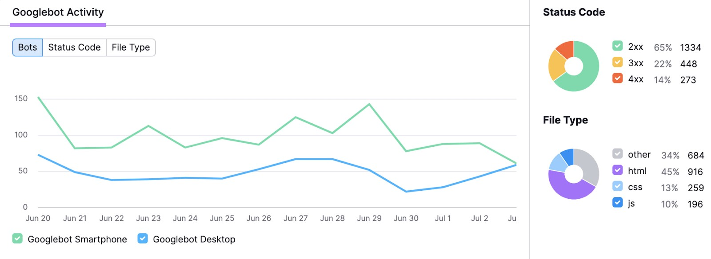Open the File Type tab

click(131, 47)
